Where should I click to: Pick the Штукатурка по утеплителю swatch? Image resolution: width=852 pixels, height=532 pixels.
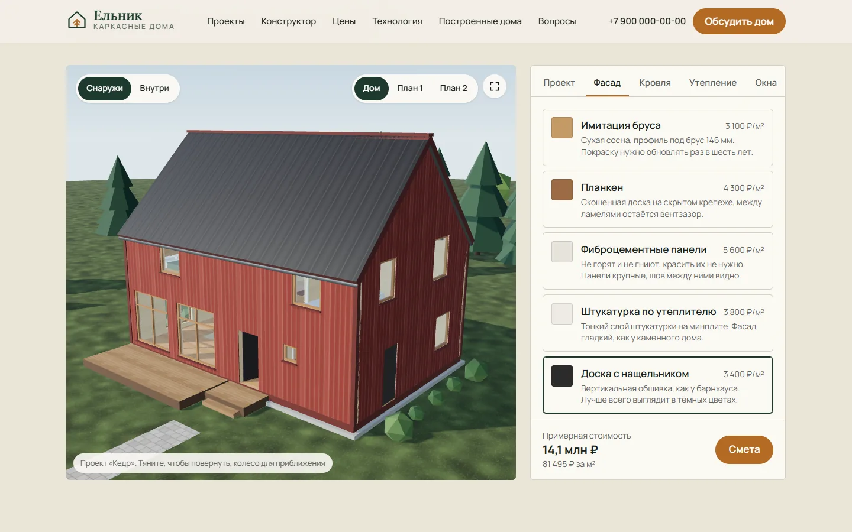pos(562,314)
